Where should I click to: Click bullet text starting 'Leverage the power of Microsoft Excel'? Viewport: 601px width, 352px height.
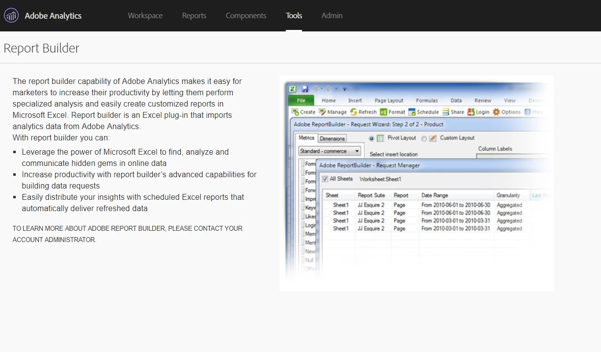pos(125,158)
